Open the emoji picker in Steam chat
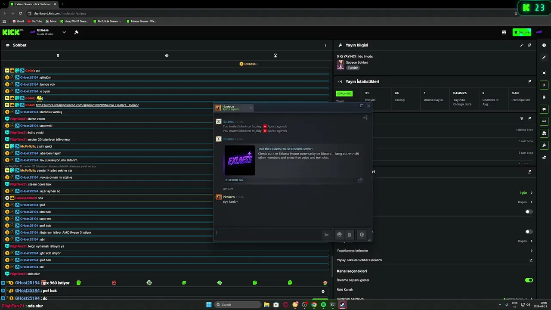Screen dimensions: 551x310 (x=339, y=235)
